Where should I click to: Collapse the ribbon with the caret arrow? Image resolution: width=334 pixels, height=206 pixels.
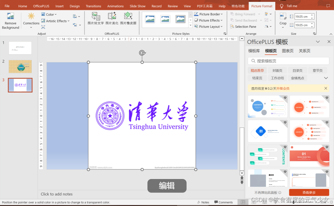tap(331, 34)
